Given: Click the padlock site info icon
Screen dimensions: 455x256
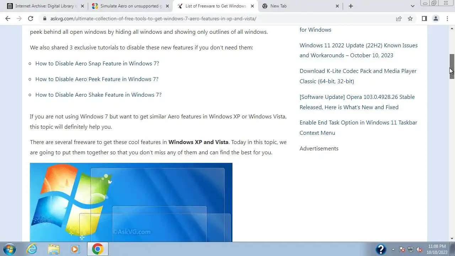Looking at the screenshot, I should click(45, 18).
